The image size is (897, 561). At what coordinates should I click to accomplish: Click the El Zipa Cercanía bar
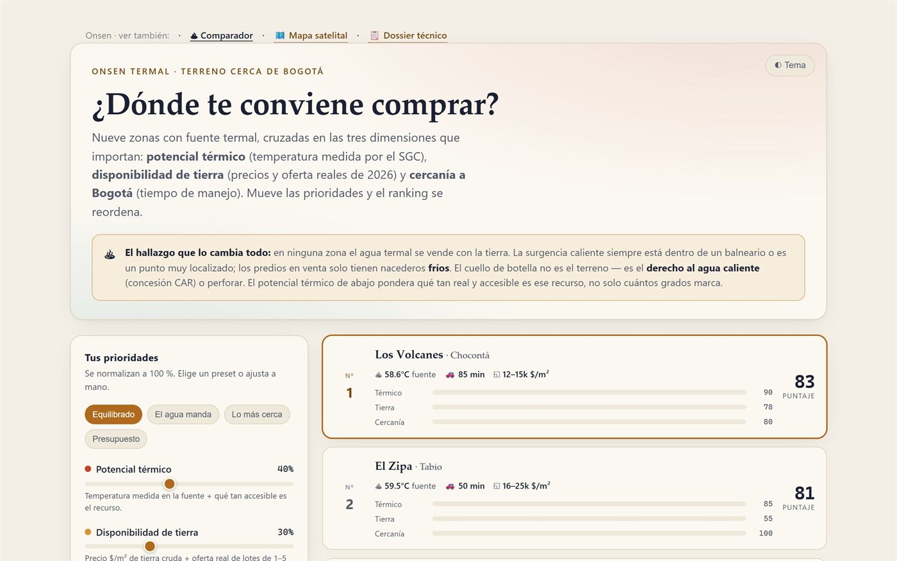pyautogui.click(x=589, y=533)
